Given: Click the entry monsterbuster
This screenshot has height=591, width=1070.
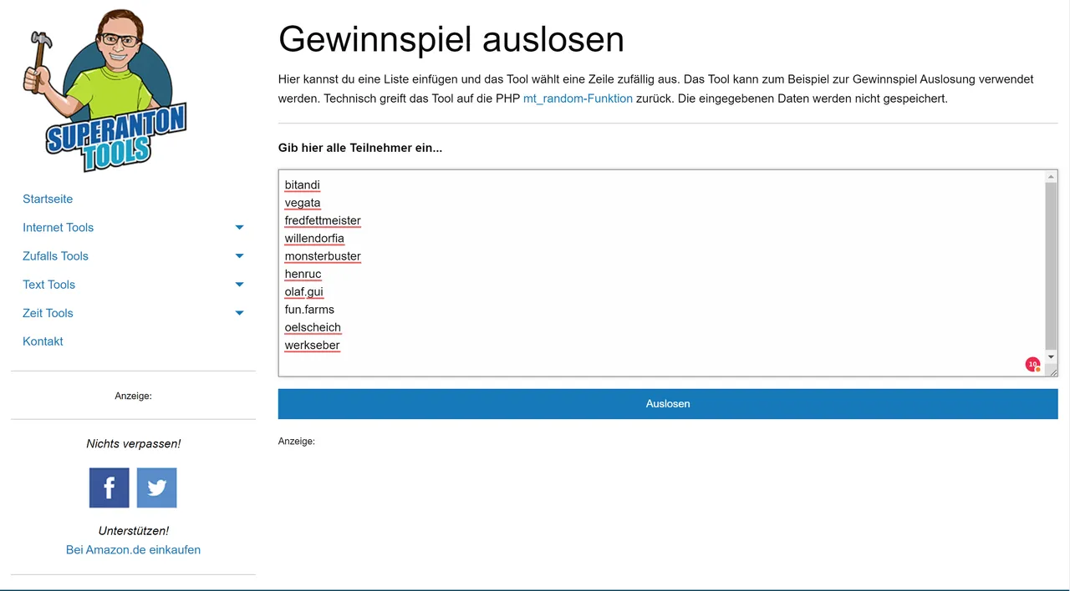Looking at the screenshot, I should (x=323, y=255).
